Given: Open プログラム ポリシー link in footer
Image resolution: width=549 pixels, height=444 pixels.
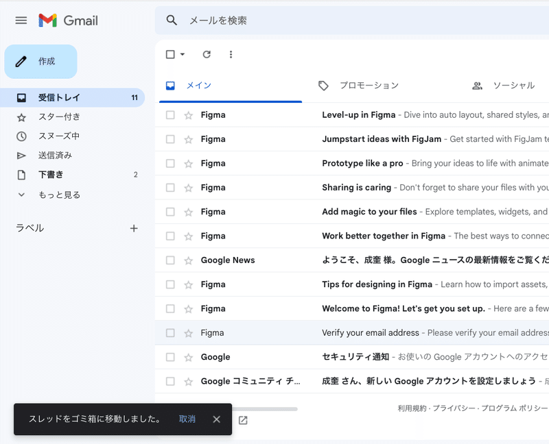Looking at the screenshot, I should 515,408.
